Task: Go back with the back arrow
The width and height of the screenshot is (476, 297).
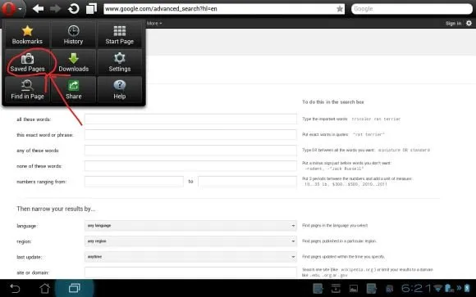Action: tap(38, 9)
